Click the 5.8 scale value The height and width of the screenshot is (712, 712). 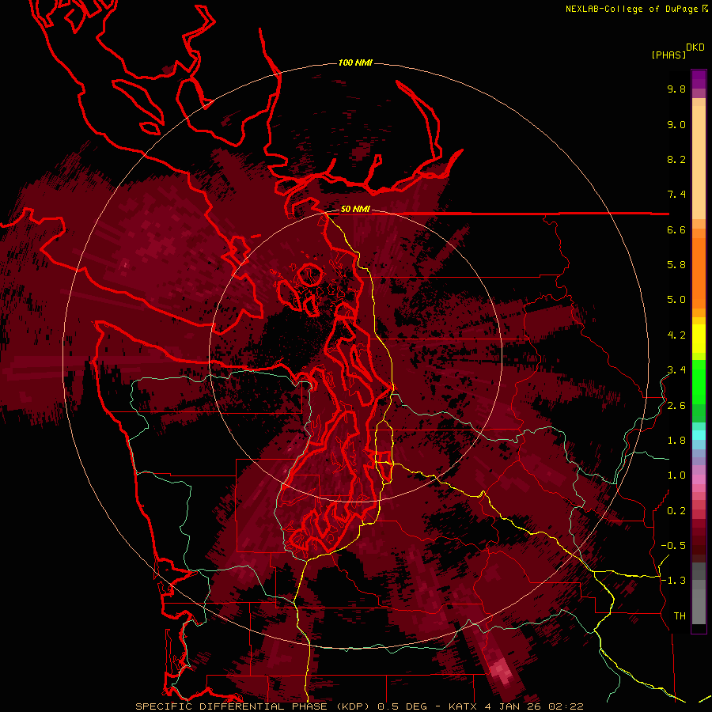(x=676, y=265)
